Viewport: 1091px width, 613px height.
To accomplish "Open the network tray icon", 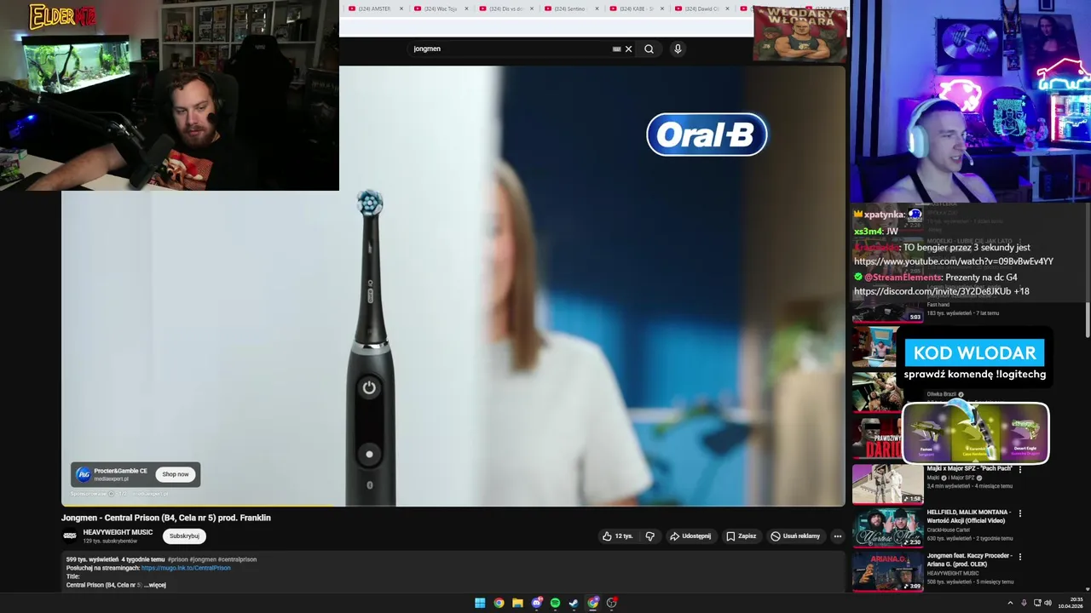I will pos(1036,603).
